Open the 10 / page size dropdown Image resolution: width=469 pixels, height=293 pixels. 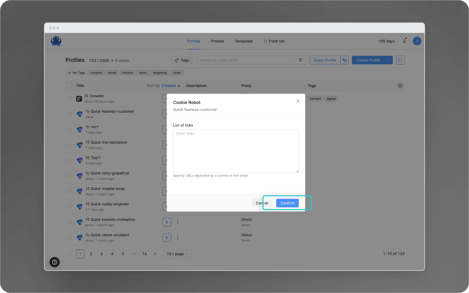click(178, 254)
